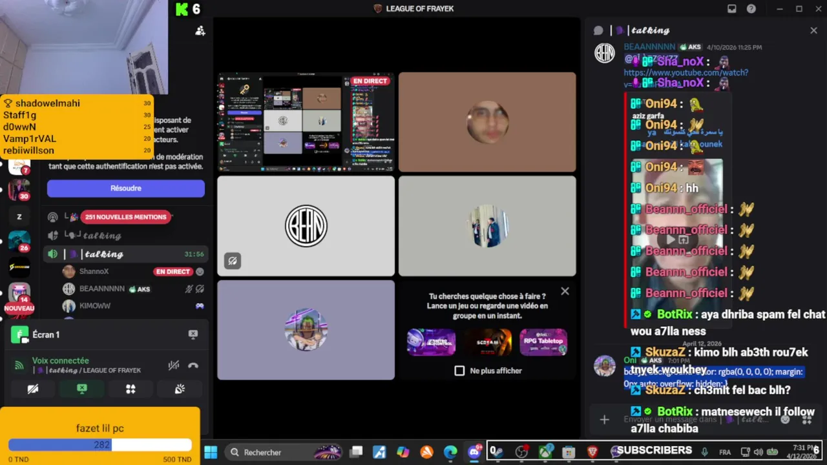This screenshot has height=465, width=827.
Task: Open Microsoft Edge from the taskbar
Action: tap(450, 452)
